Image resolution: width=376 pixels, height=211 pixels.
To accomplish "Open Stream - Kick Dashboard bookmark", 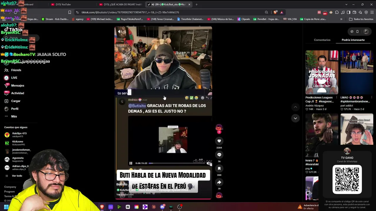I will [x=55, y=19].
